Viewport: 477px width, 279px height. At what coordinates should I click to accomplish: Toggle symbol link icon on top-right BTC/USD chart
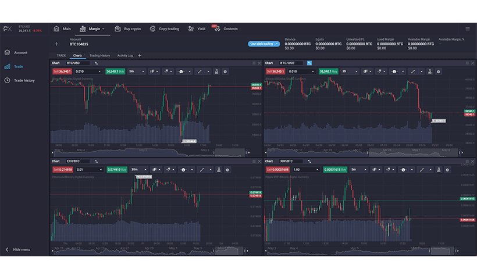[309, 63]
